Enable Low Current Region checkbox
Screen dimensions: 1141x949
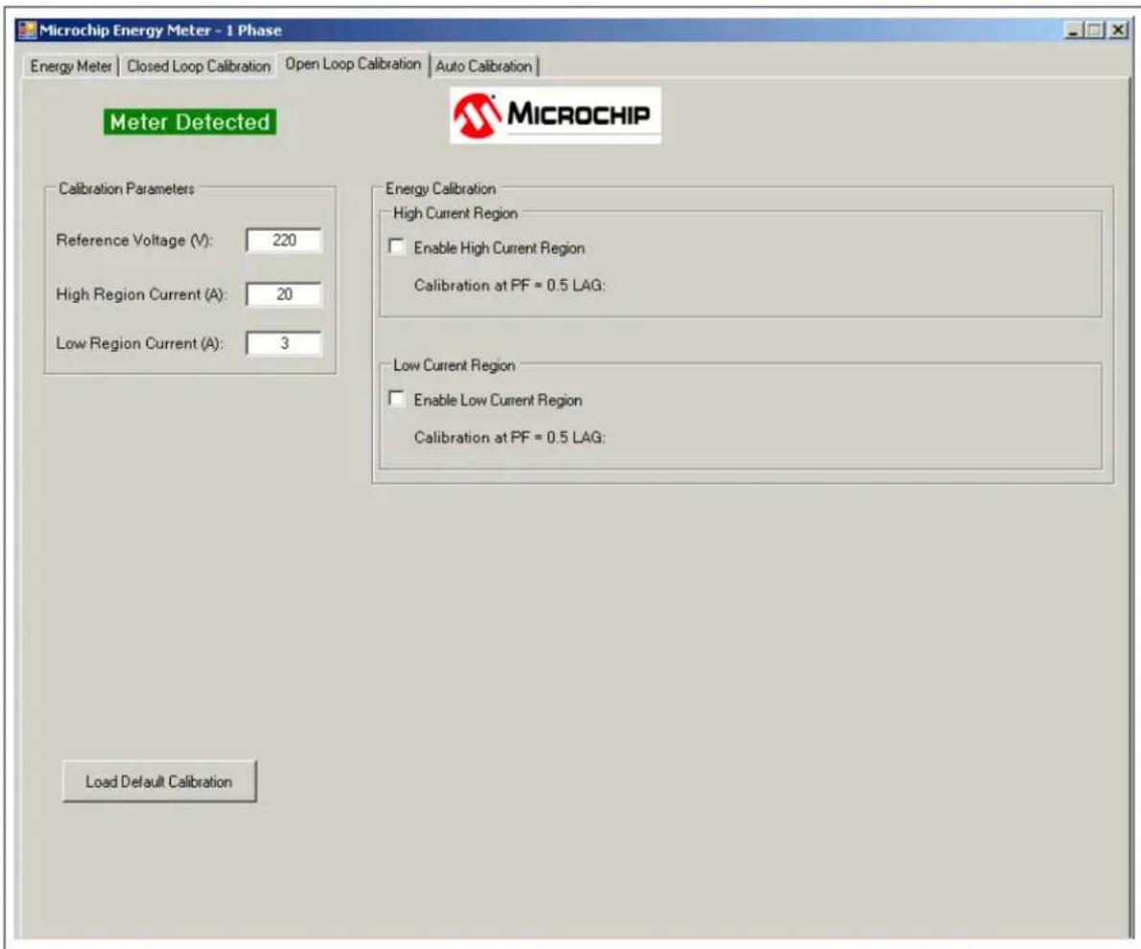(397, 399)
